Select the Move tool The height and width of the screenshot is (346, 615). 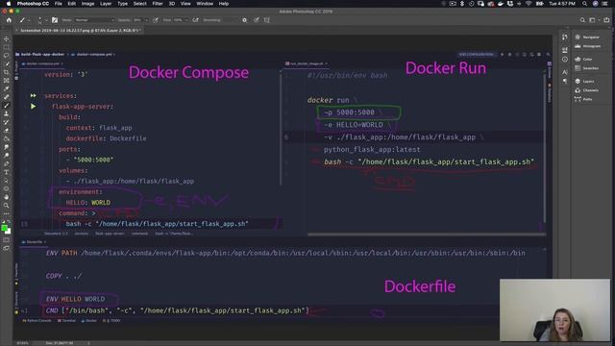7,38
